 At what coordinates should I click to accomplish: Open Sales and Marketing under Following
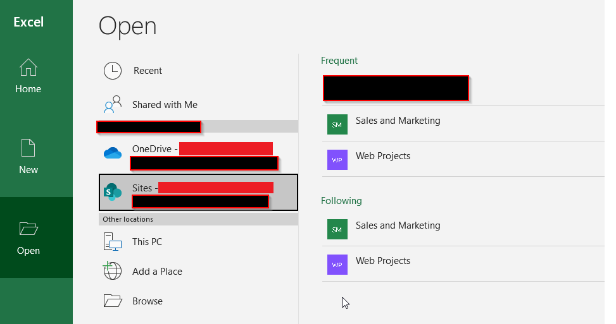coord(398,225)
